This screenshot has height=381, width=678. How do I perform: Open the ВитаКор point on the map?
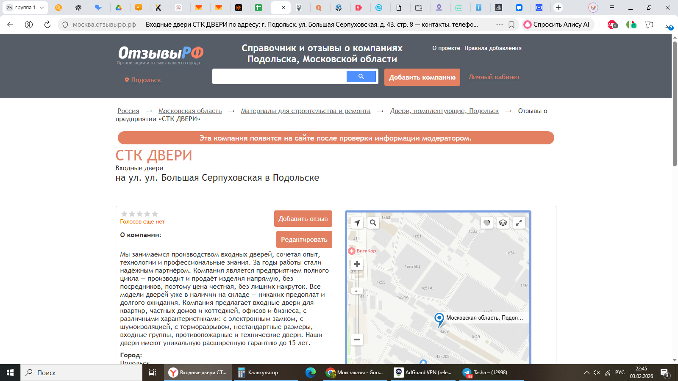tap(362, 251)
